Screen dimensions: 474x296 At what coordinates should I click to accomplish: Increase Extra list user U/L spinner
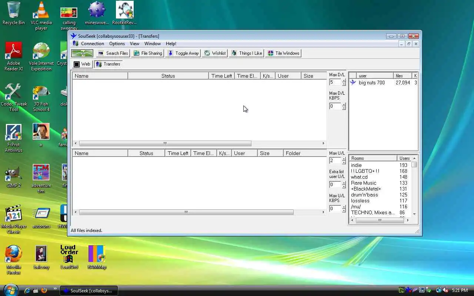344,183
